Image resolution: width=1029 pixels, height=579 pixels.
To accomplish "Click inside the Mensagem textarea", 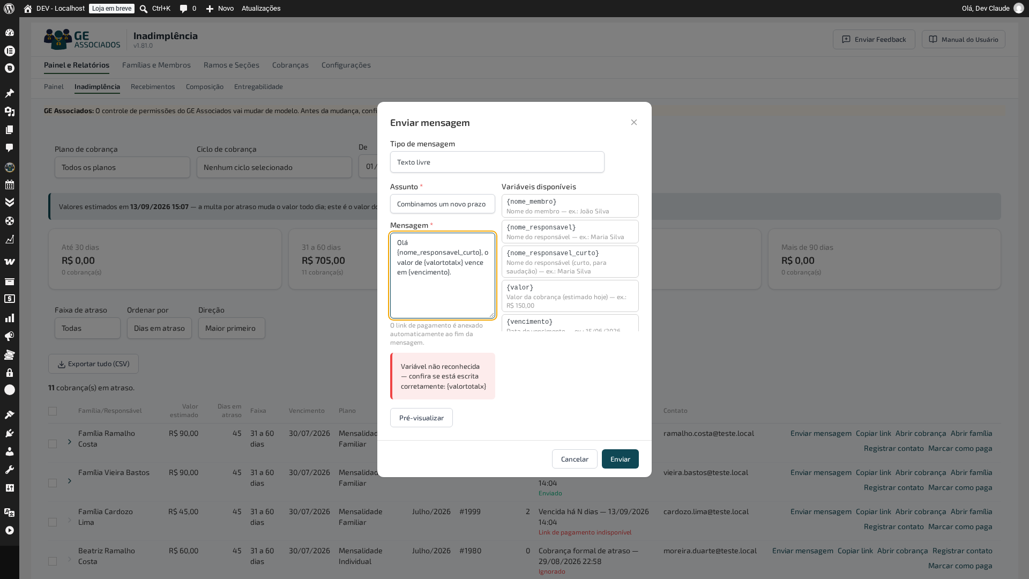I will pos(443,276).
